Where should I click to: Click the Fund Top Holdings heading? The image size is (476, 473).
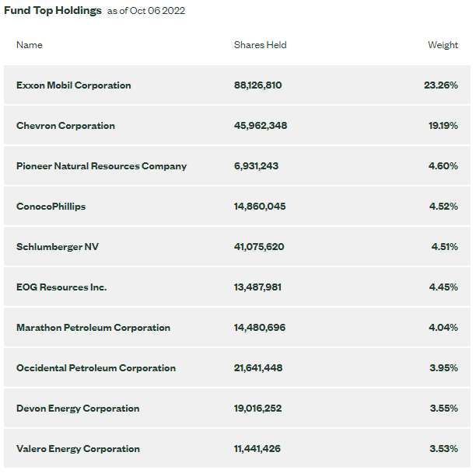pyautogui.click(x=53, y=11)
